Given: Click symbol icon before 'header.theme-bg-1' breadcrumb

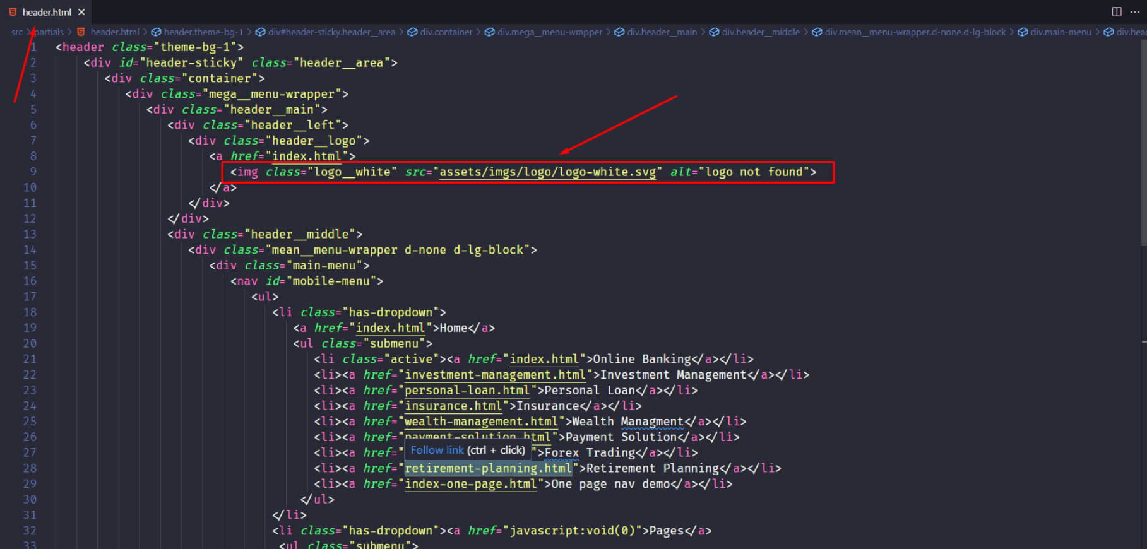Looking at the screenshot, I should (x=156, y=32).
